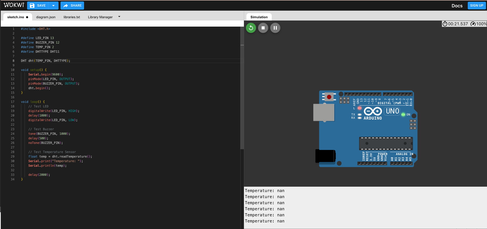Screen dimensions: 487x229
Task: Click the RX LED on Arduino
Action: (x=359, y=118)
